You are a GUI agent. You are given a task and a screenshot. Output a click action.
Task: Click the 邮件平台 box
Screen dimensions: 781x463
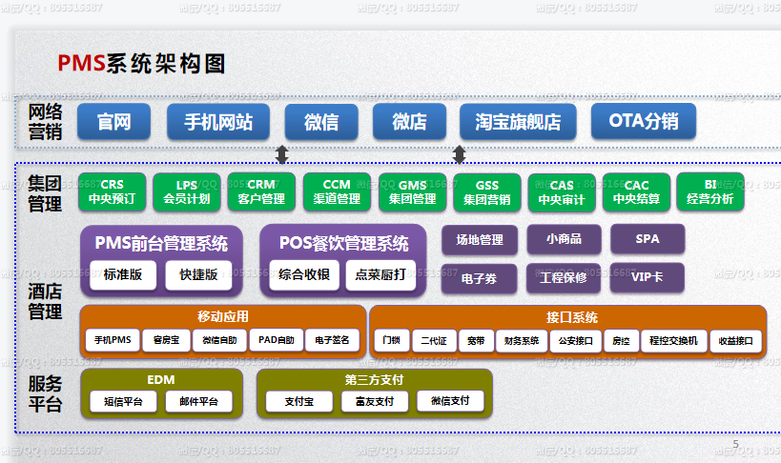click(x=198, y=402)
